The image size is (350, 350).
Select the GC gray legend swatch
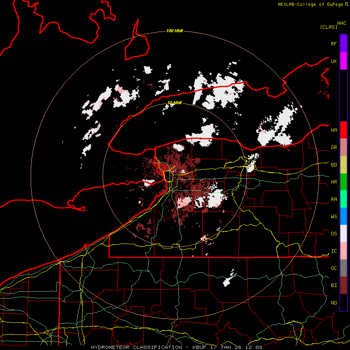click(343, 268)
